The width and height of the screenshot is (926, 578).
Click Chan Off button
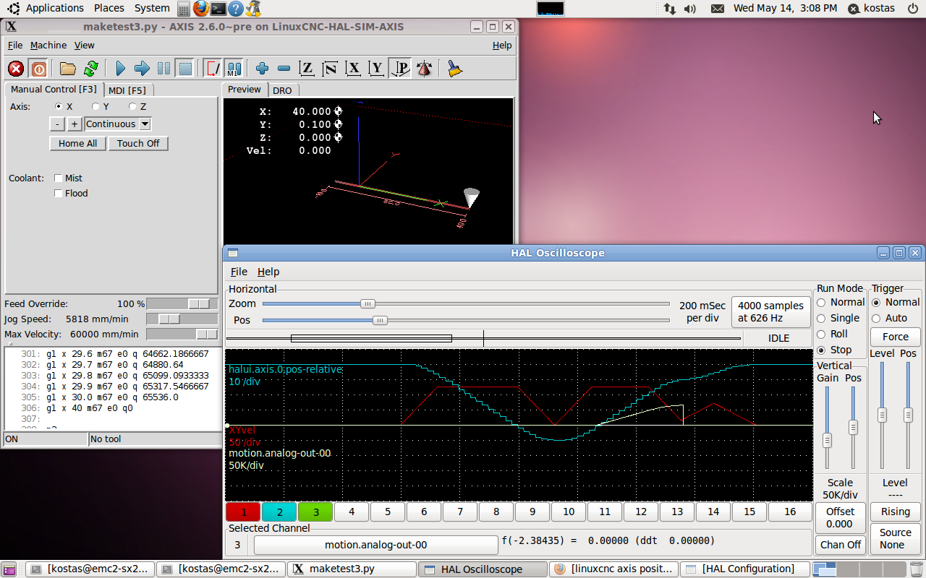[x=840, y=545]
